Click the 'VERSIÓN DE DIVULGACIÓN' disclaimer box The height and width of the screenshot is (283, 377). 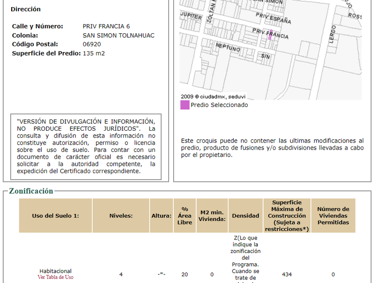point(86,146)
